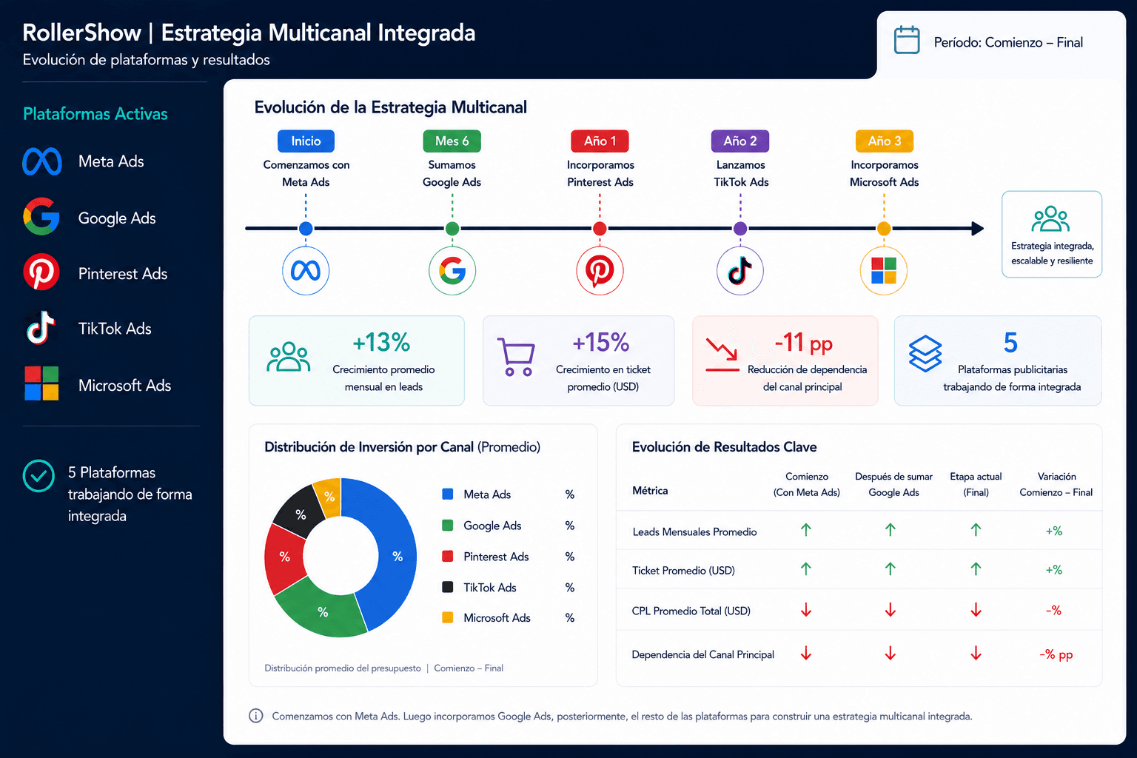Click the Google logo circle on timeline
Viewport: 1137px width, 758px height.
[452, 270]
